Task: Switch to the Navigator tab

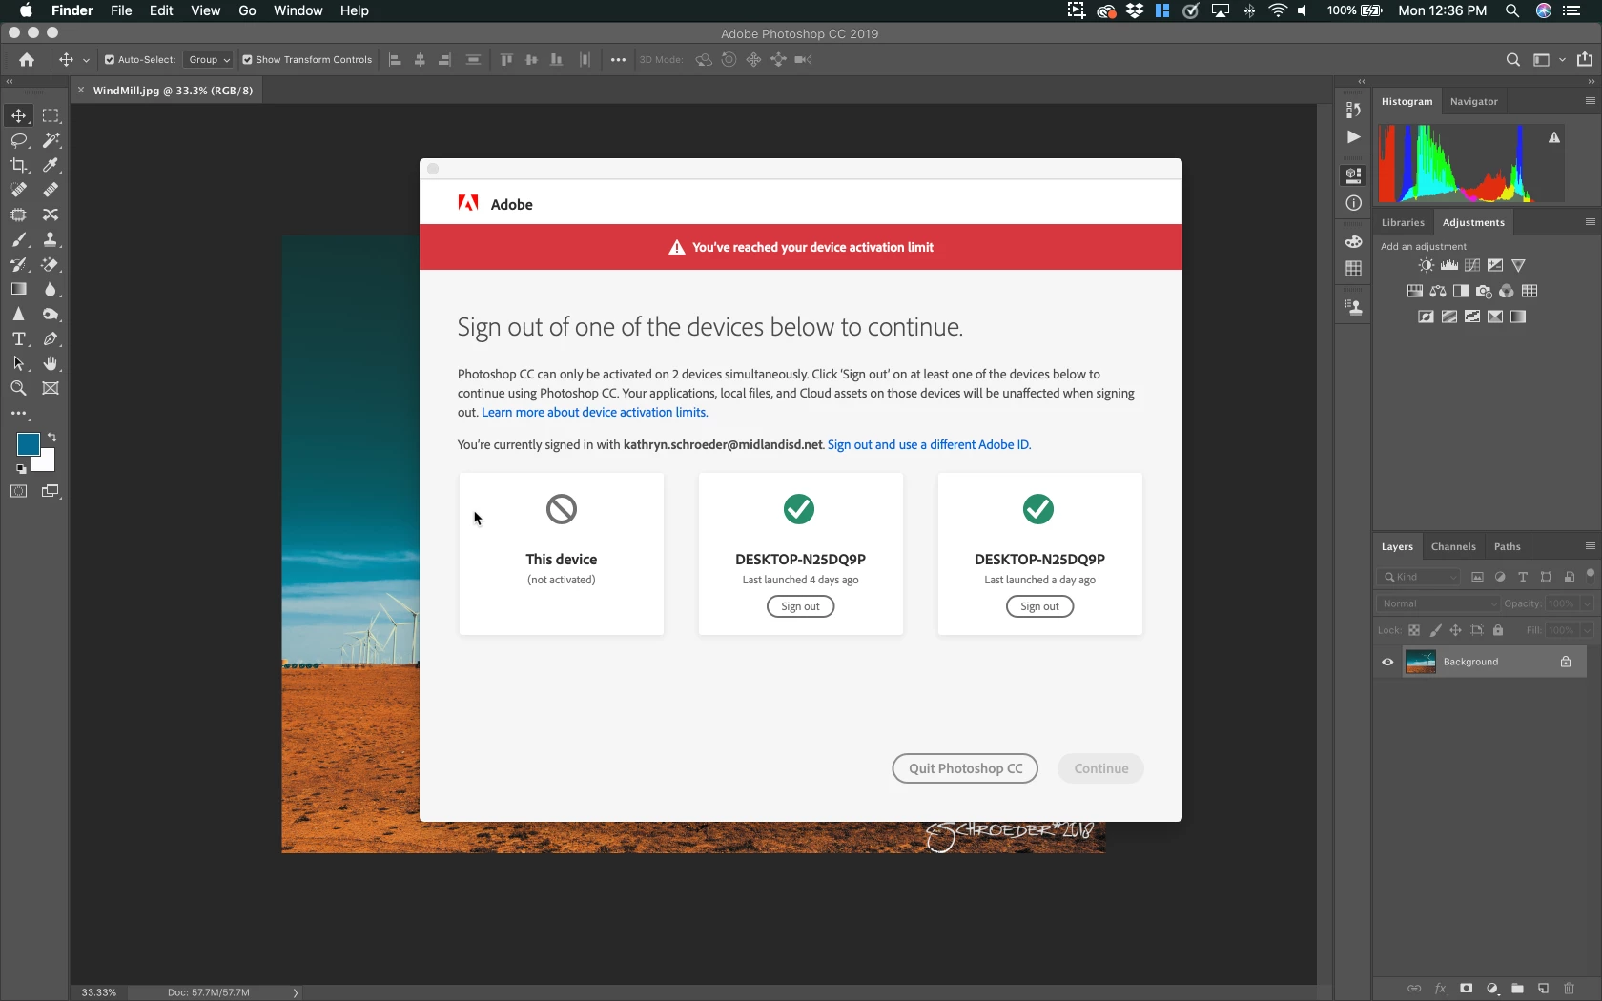Action: (1473, 101)
